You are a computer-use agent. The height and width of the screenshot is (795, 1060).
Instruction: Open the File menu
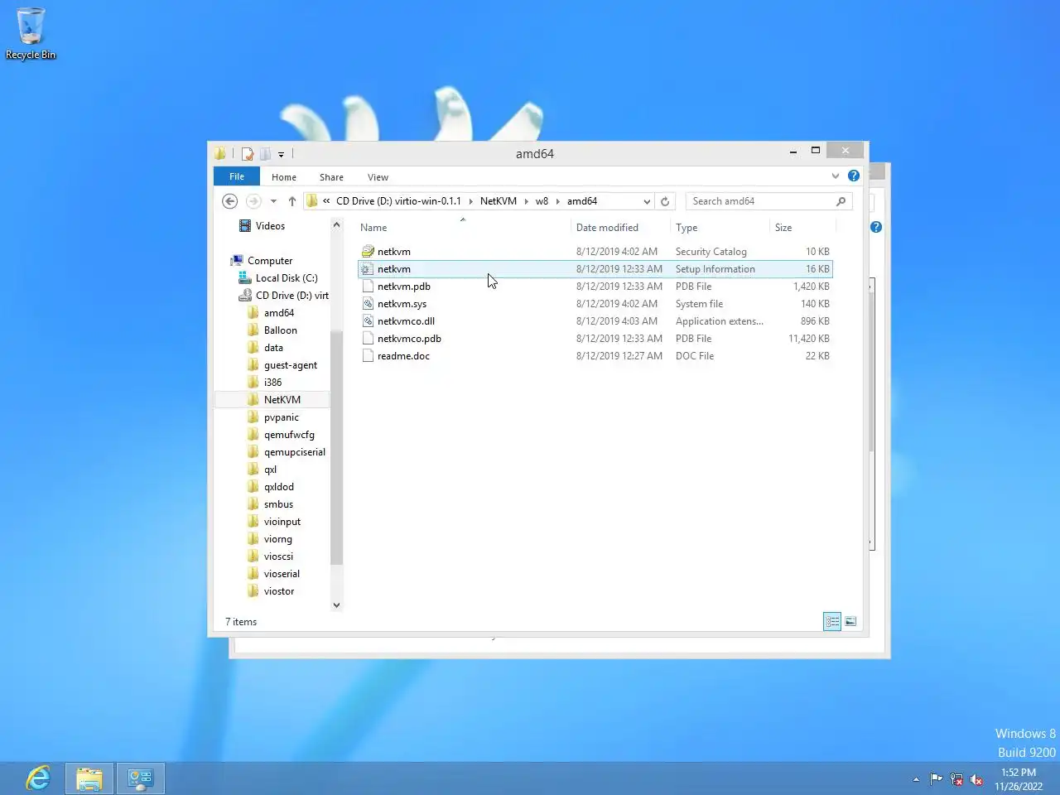pyautogui.click(x=237, y=176)
